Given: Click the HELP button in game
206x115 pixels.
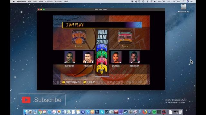Looking at the screenshot, I should tap(89, 82).
